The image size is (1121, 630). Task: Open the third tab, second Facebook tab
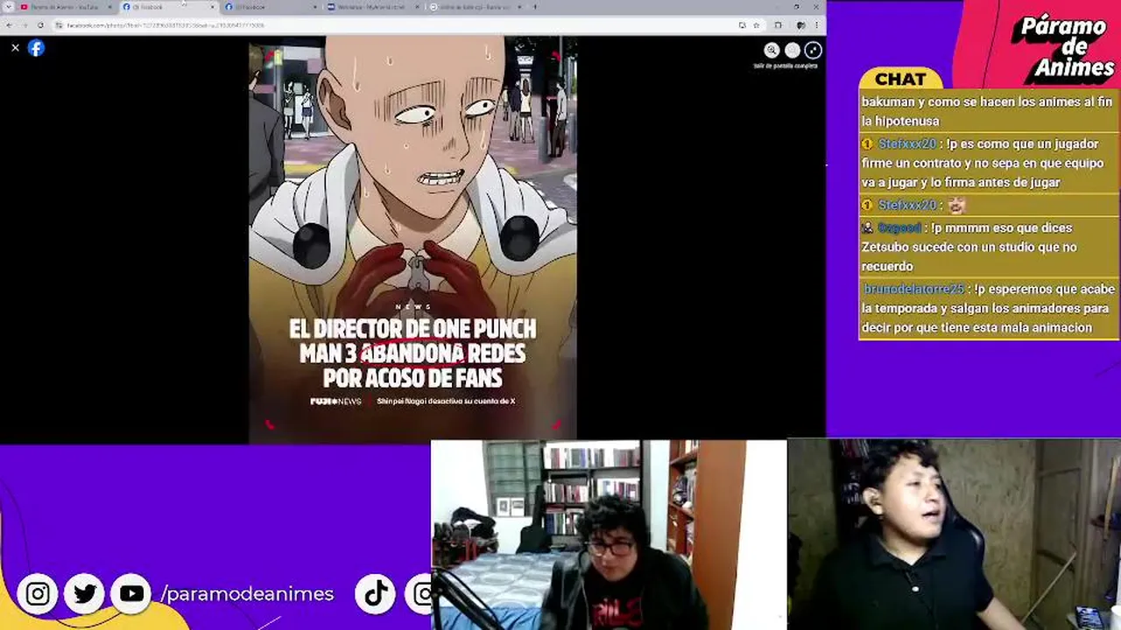coord(270,7)
